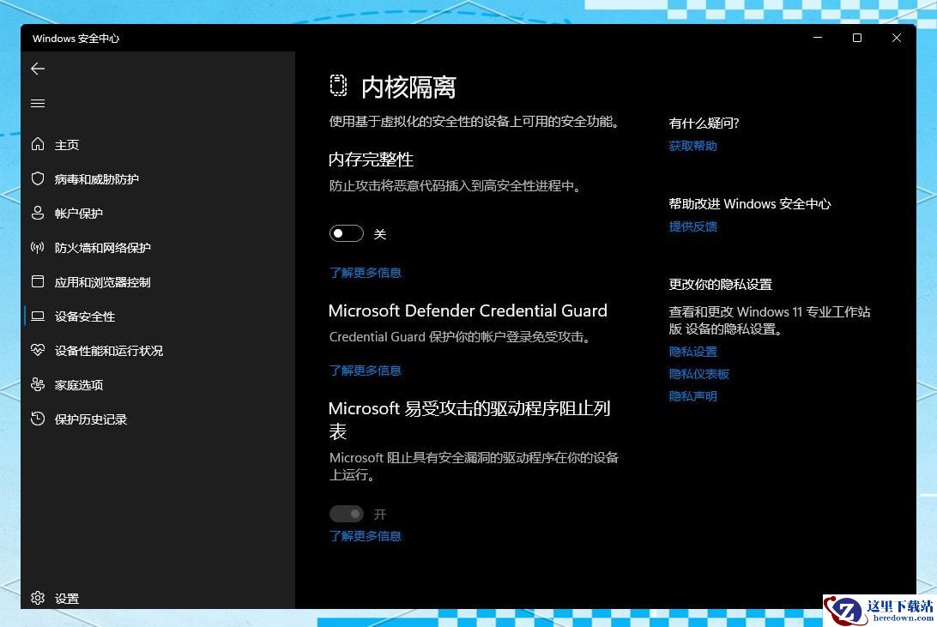This screenshot has height=627, width=937.
Task: Click the wireless icon for 防火墙和网络保护
Action: (38, 247)
